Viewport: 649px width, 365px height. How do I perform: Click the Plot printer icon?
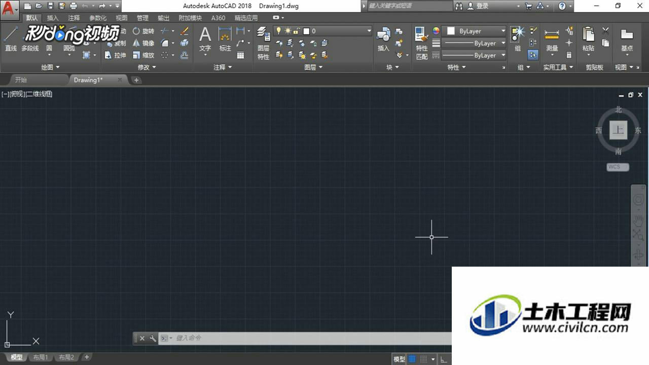pyautogui.click(x=74, y=6)
